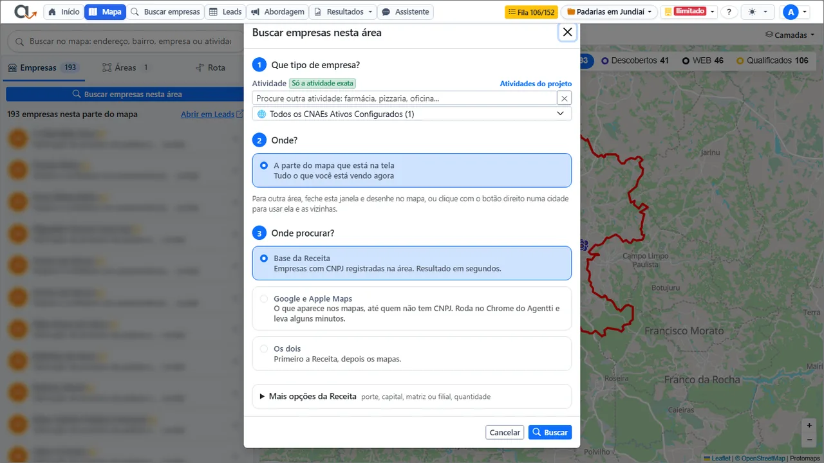Open the Atividades do projeto link
Screen dimensions: 824x463
[536, 84]
